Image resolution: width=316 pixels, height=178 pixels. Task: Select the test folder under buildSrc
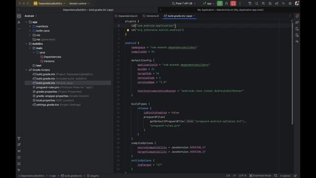tap(37, 66)
